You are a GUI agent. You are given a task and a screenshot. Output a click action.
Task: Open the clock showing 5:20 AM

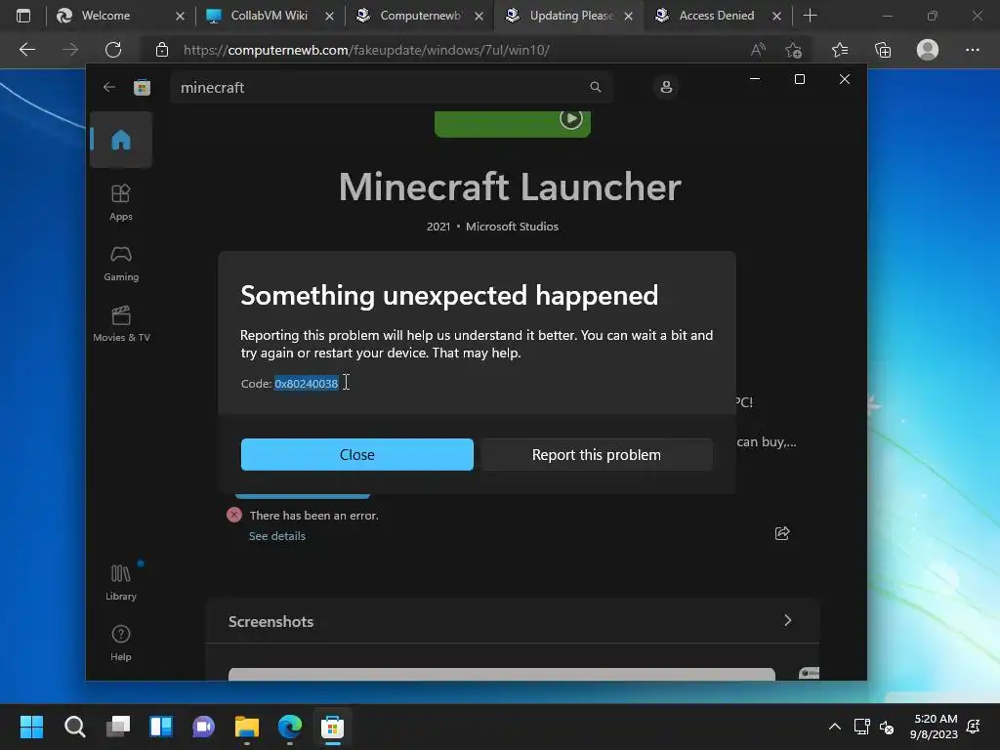[x=935, y=727]
